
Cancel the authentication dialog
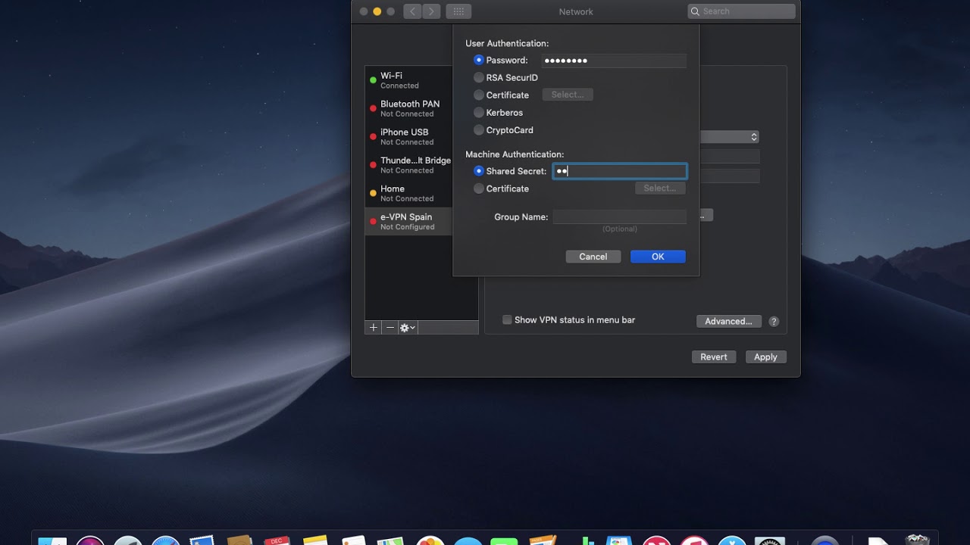[x=593, y=257]
